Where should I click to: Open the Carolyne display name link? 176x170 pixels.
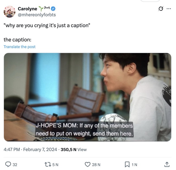(28, 9)
